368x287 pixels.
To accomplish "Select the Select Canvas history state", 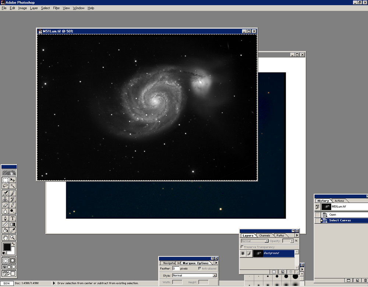I will [x=344, y=220].
